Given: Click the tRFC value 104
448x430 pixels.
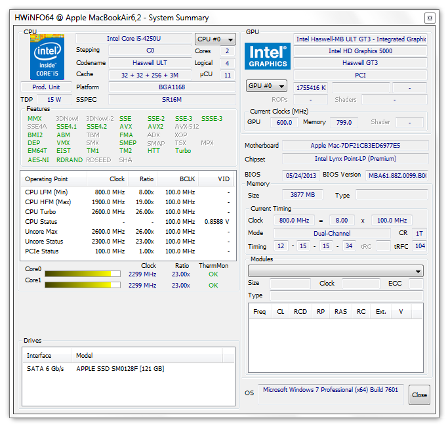Looking at the screenshot, I should (420, 246).
